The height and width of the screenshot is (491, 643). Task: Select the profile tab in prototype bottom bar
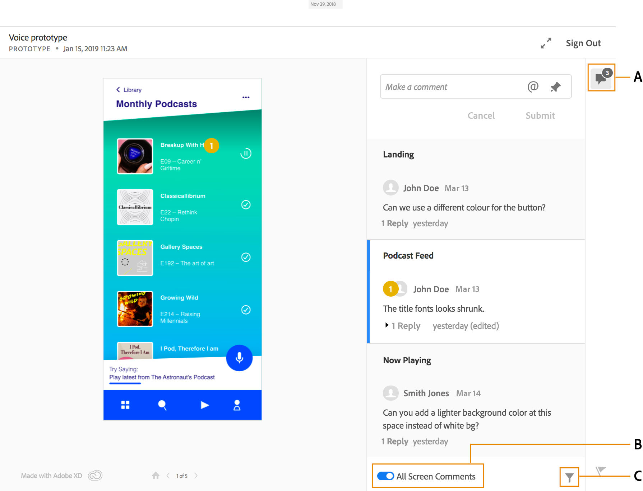pyautogui.click(x=237, y=405)
